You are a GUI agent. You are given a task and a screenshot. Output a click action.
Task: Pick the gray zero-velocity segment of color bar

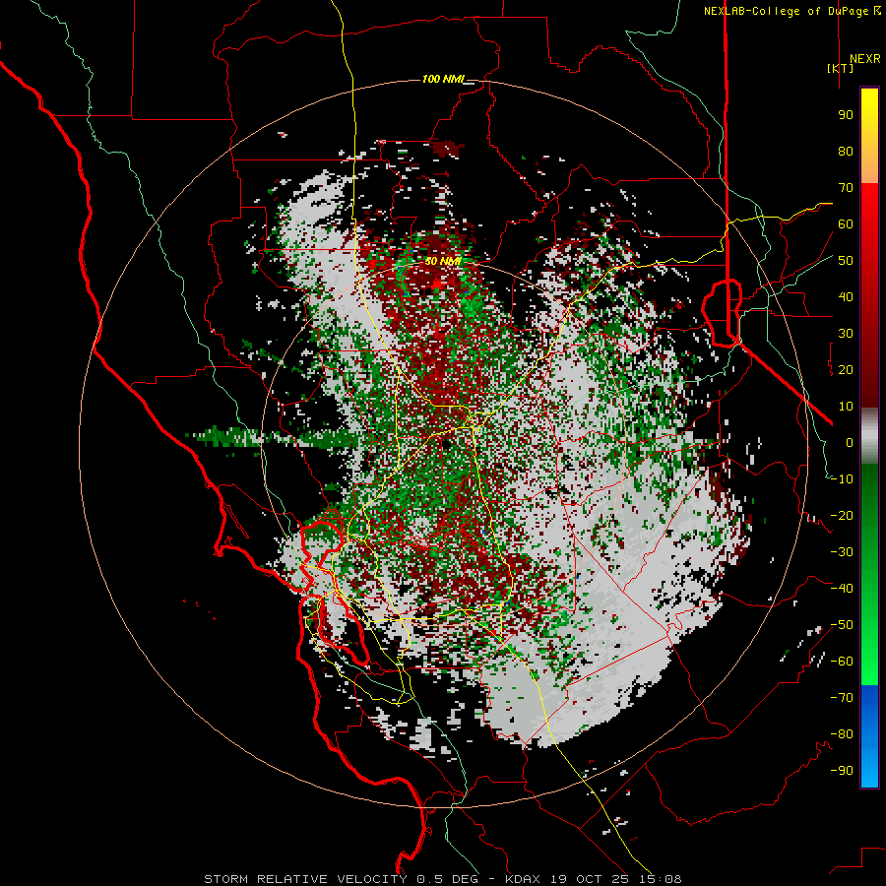click(869, 436)
